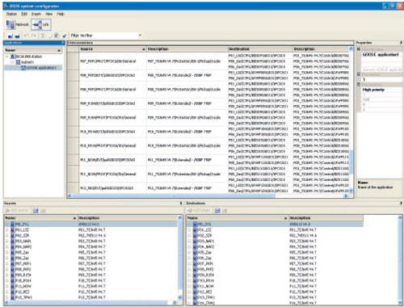Pin the Properties panel
Viewport: 404px width, 307px height.
coord(401,43)
